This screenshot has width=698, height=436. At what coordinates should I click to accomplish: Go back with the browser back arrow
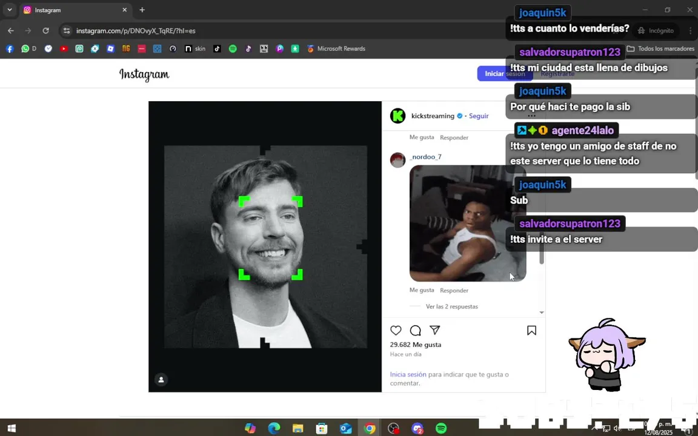11,31
